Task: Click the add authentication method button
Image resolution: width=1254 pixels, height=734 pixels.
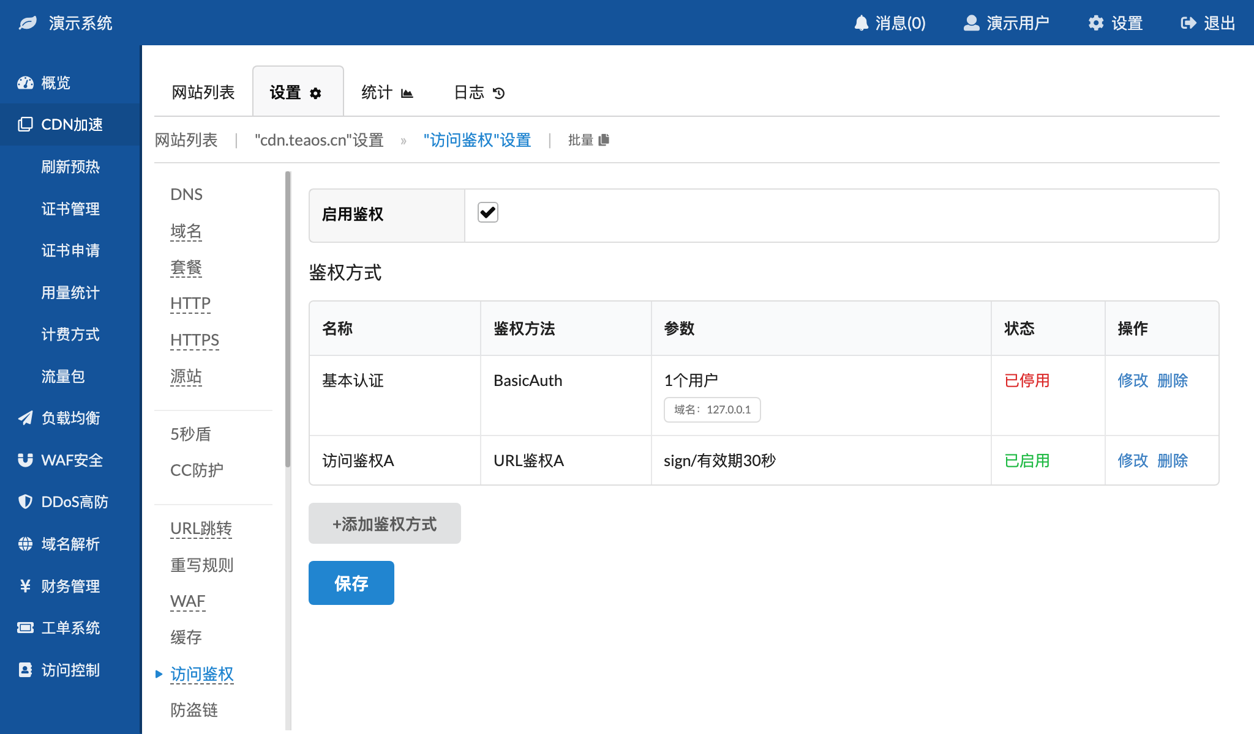Action: click(x=385, y=524)
